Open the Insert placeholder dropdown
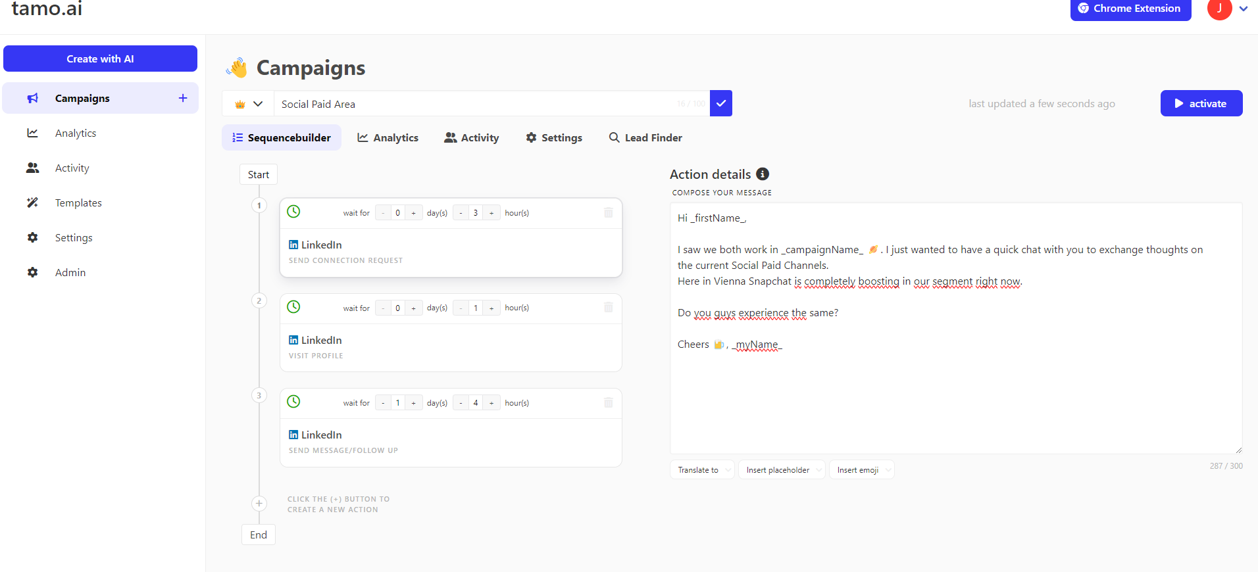This screenshot has height=572, width=1258. click(x=782, y=469)
